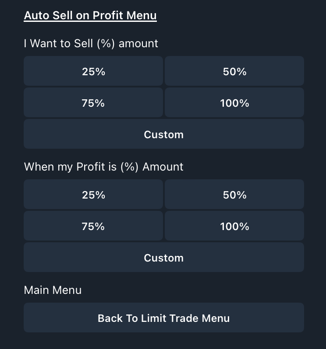
Task: Choose 100% in the sell amount section
Action: pyautogui.click(x=234, y=103)
